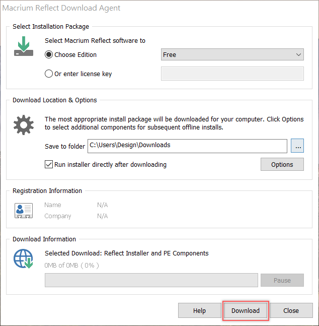Viewport: 319px width, 326px height.
Task: Close the Download Agent dialog
Action: click(x=291, y=310)
